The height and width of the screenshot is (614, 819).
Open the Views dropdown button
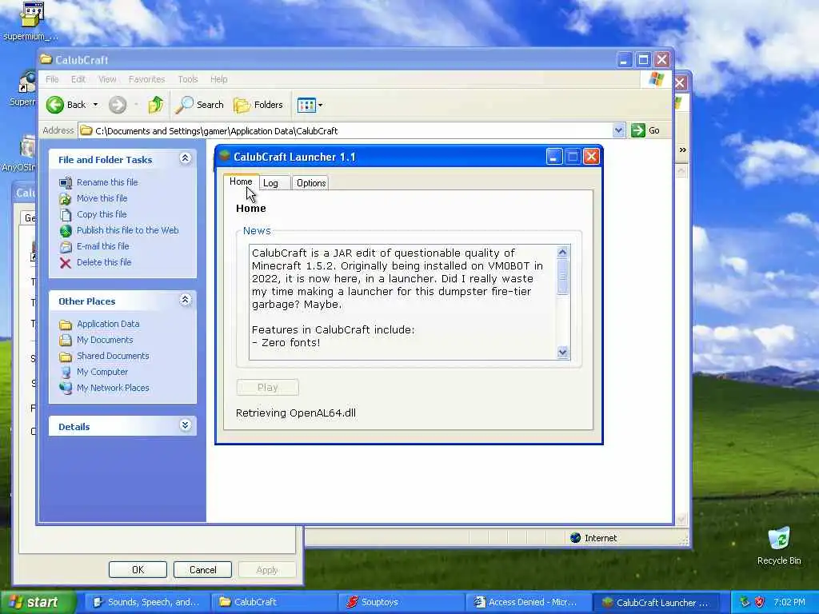point(310,105)
